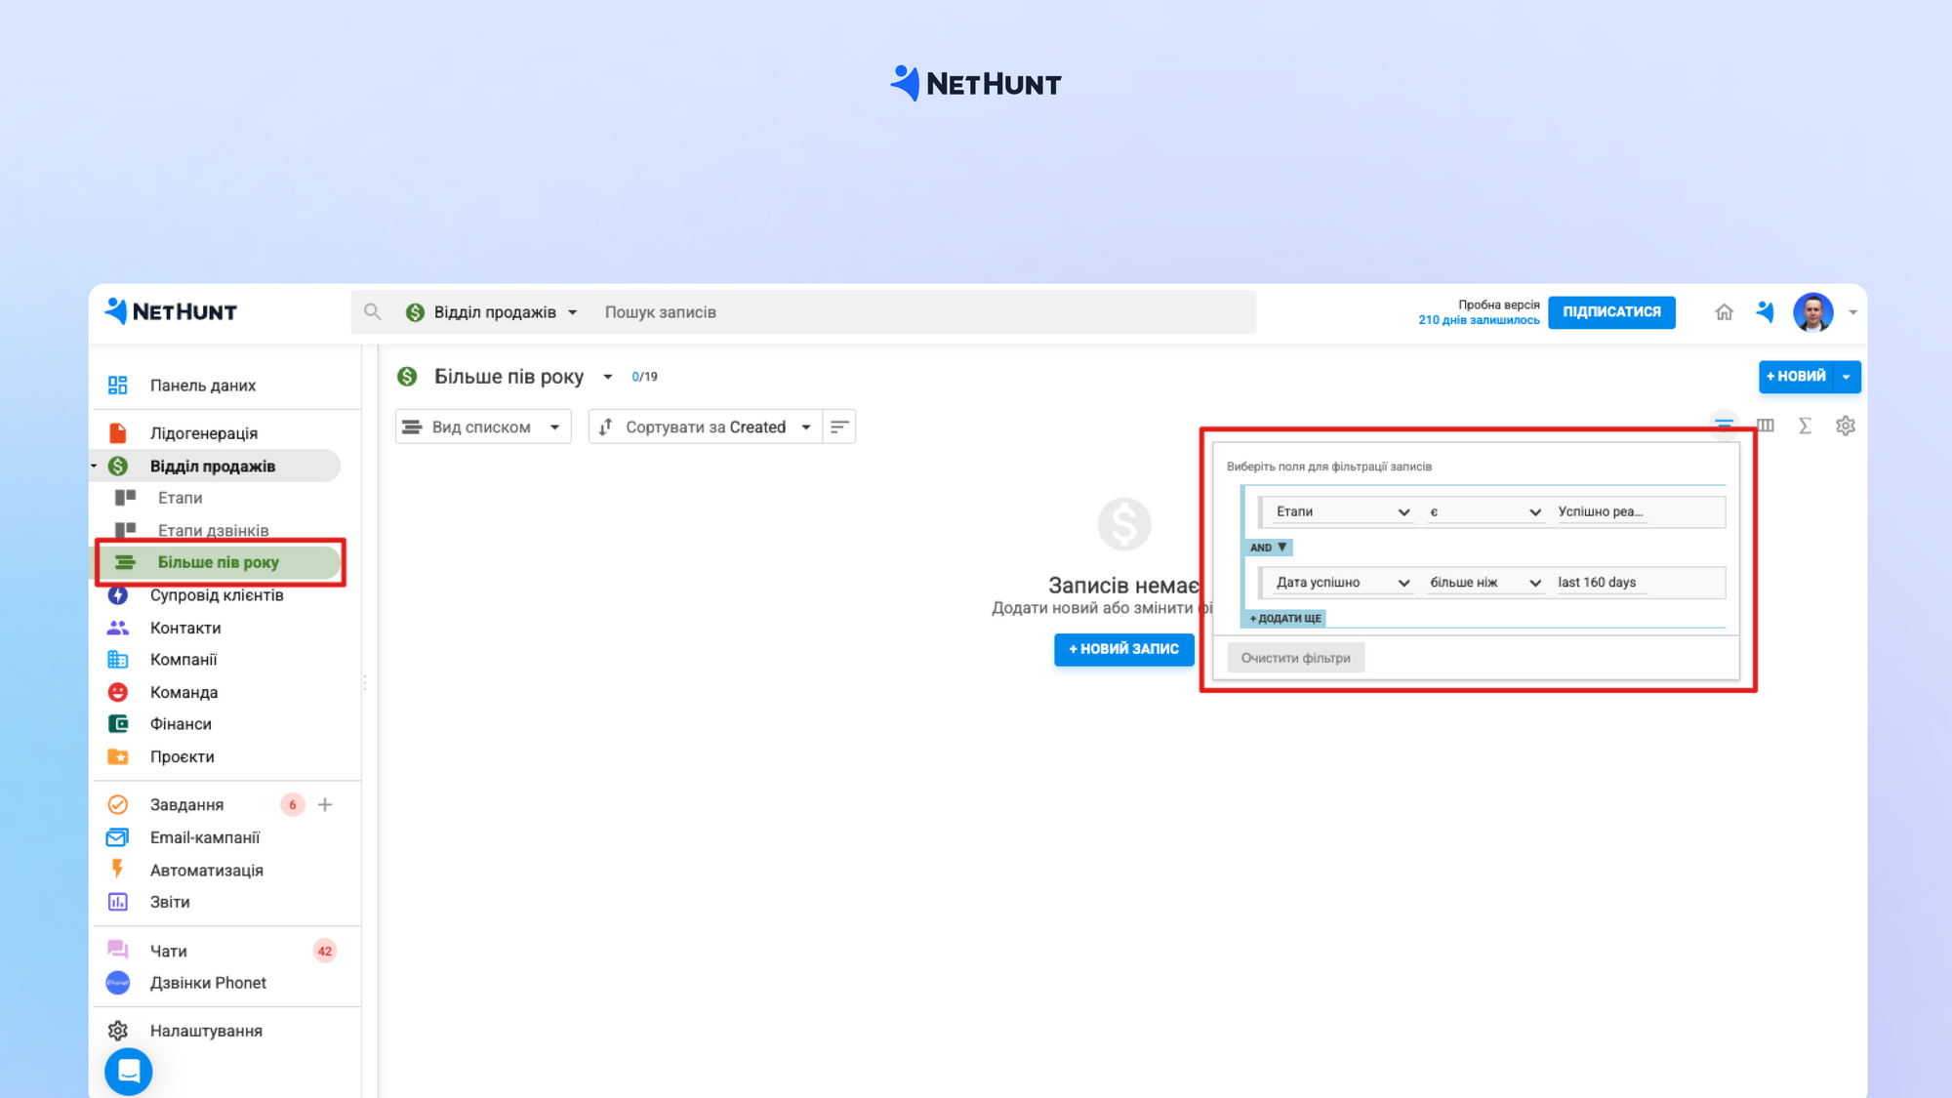Open Супровід клієнтів folder
Viewport: 1952px width, 1098px height.
217,595
